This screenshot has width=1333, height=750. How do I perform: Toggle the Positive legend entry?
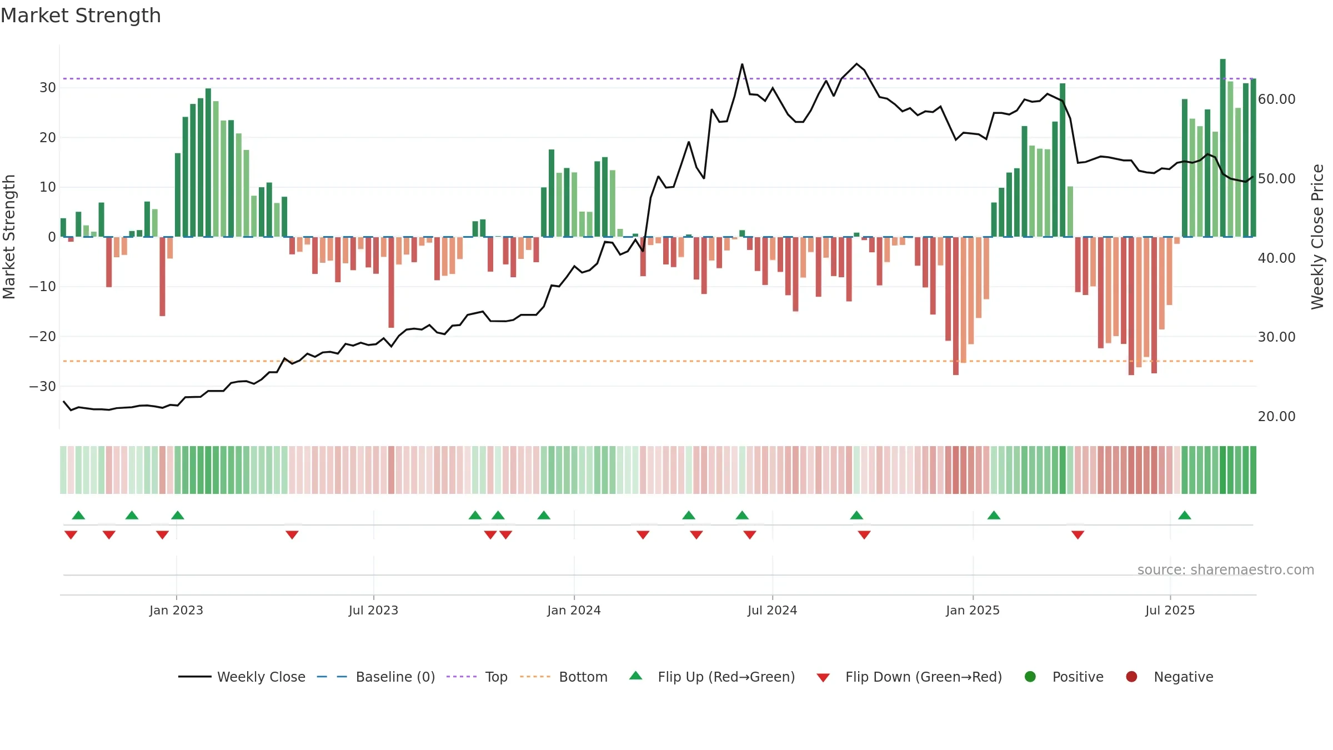coord(1064,677)
